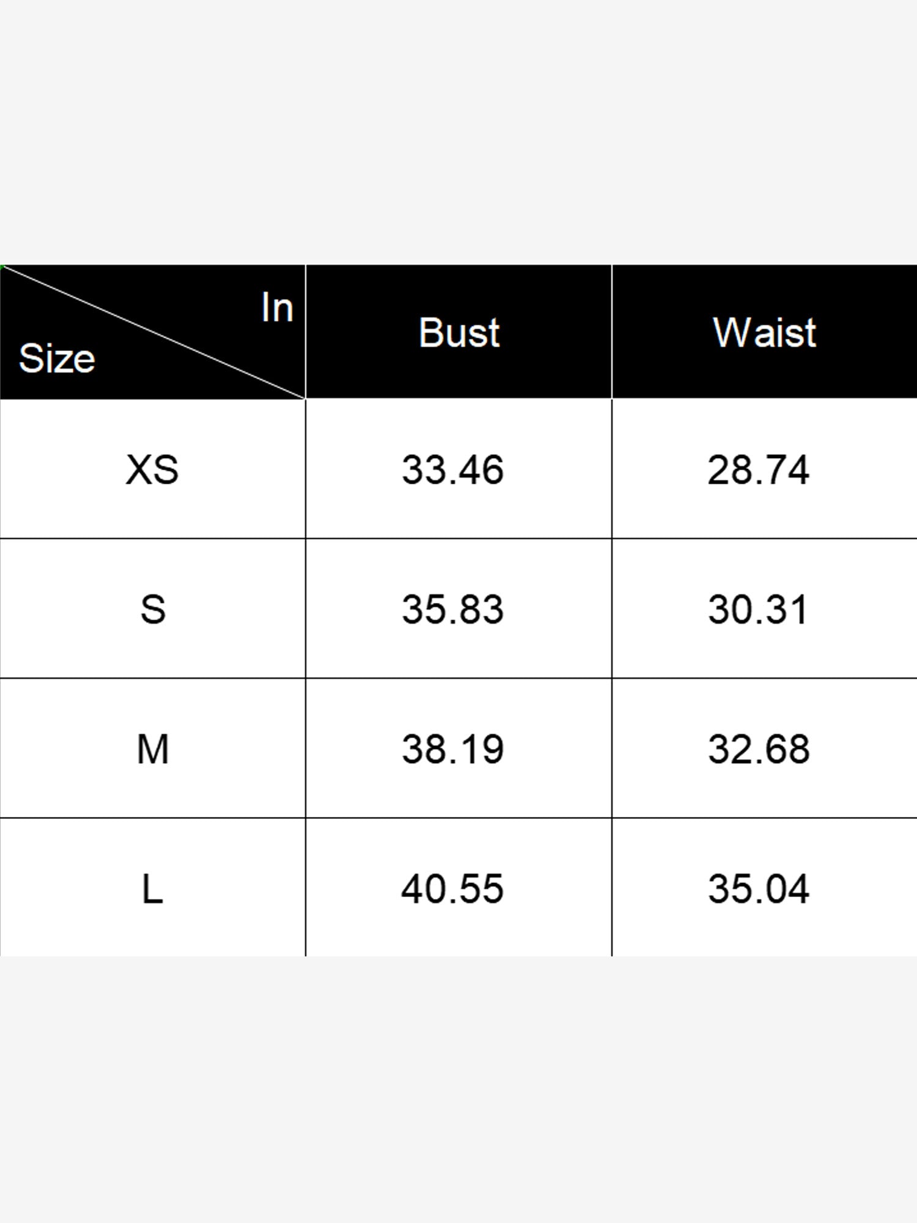Select L waist value 35.04
This screenshot has width=917, height=1223.
pos(758,889)
